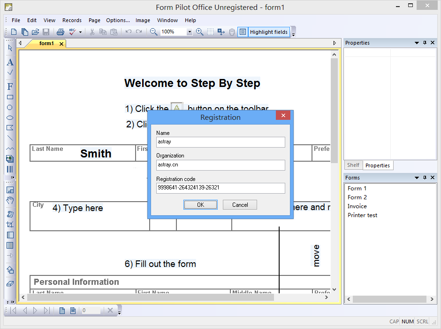Screen dimensions: 441x329
Task: Close the Properties panel
Action: point(433,43)
